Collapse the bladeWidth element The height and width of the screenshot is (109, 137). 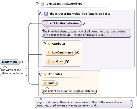point(22,62)
